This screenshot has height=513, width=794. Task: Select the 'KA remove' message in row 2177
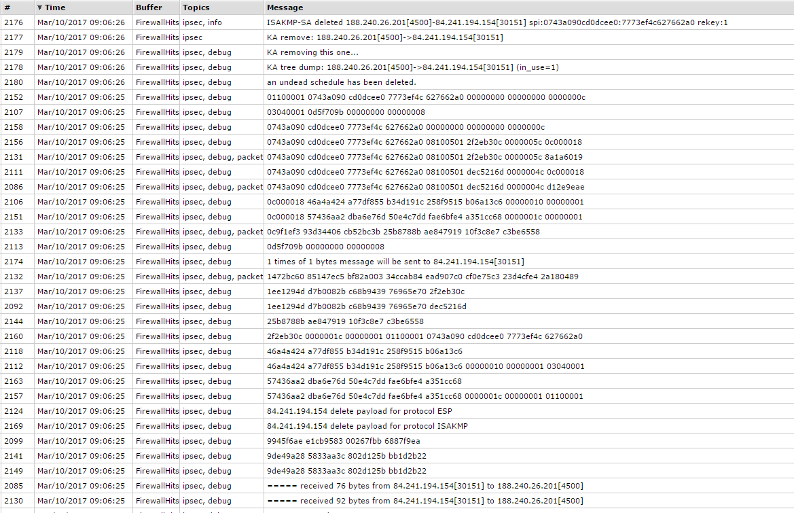click(x=385, y=37)
